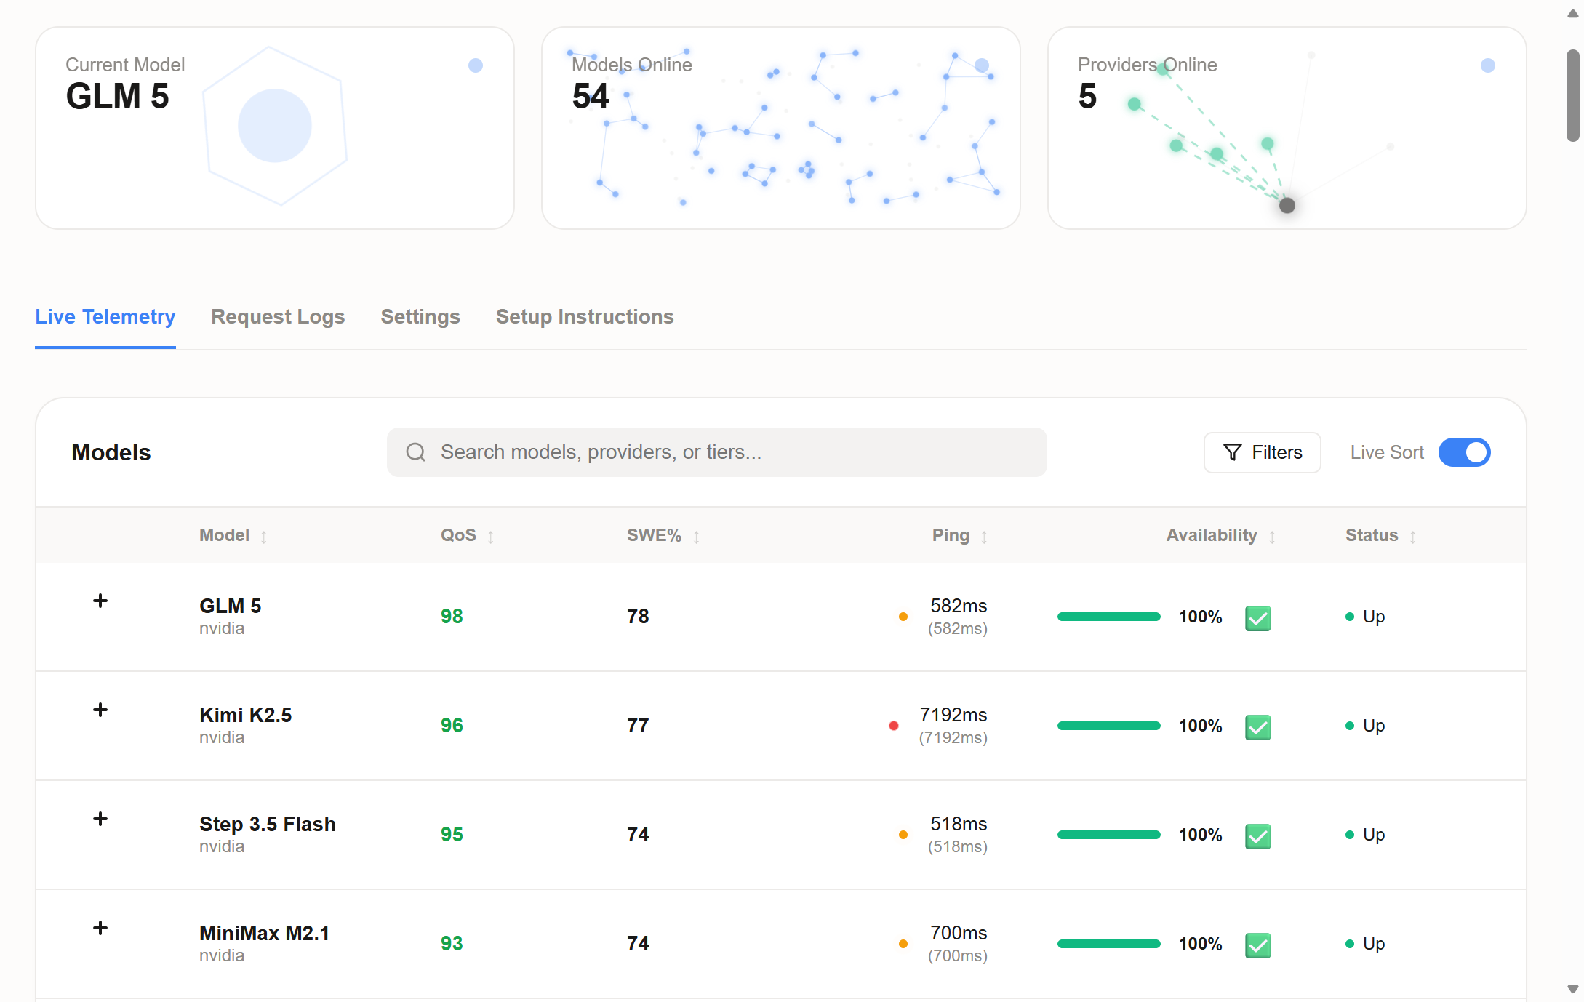Viewport: 1584px width, 1002px height.
Task: Sort the table by Status
Action: click(x=1380, y=535)
